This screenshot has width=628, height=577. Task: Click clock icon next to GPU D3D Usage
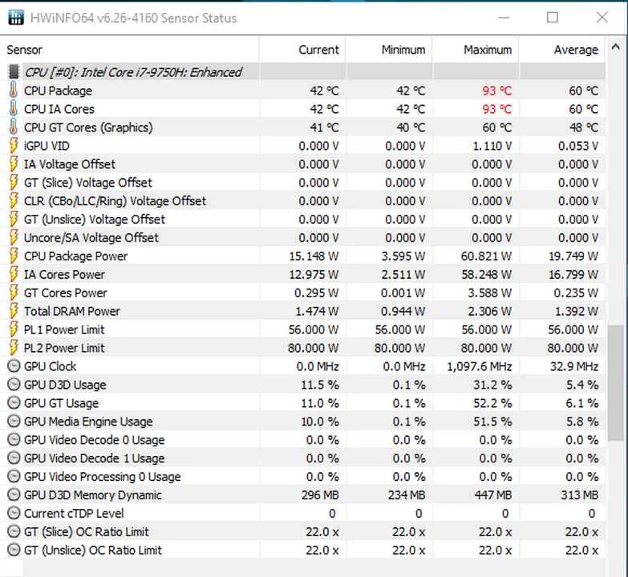[14, 385]
